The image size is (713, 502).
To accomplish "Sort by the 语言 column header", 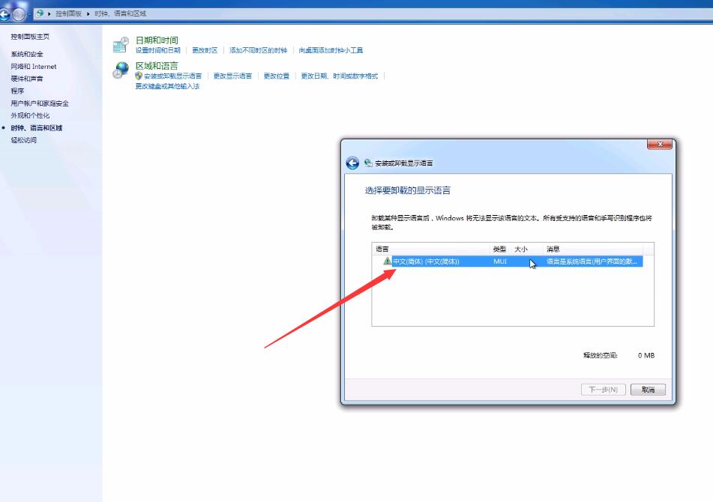I will 431,249.
